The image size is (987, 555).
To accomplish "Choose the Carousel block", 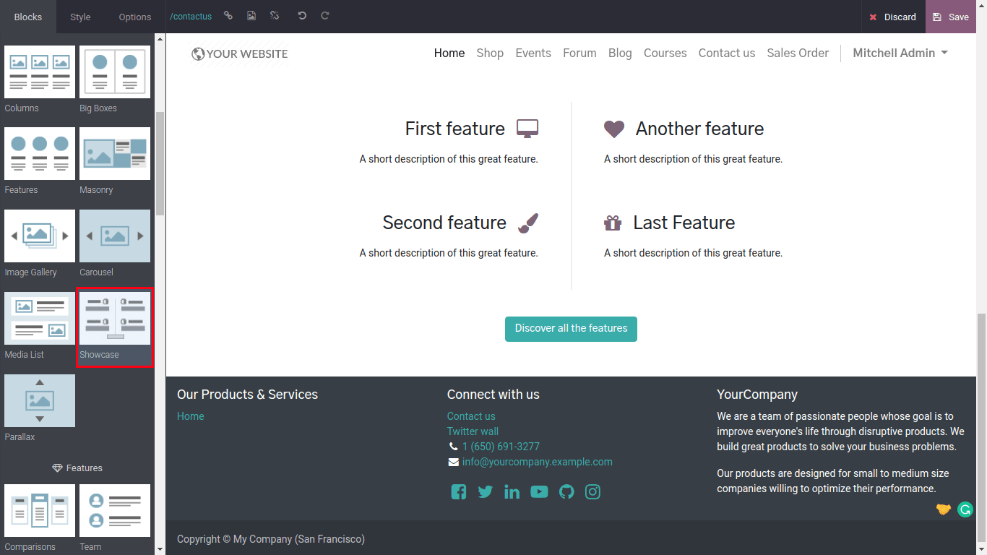I will pyautogui.click(x=115, y=236).
